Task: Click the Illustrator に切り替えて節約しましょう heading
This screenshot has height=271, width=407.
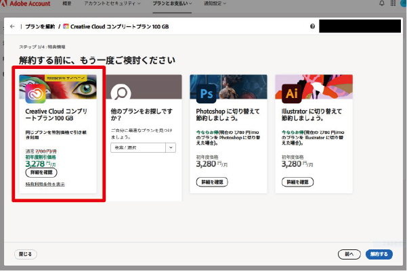Action: [x=312, y=114]
